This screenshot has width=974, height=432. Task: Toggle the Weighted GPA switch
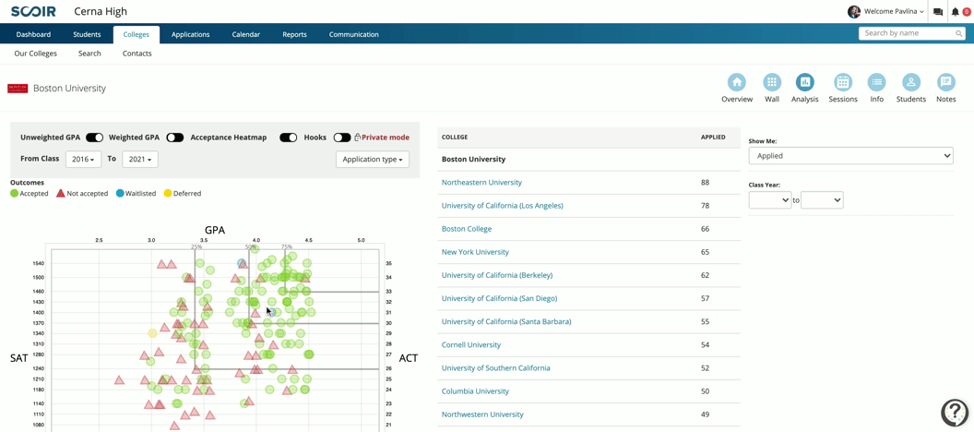(174, 138)
